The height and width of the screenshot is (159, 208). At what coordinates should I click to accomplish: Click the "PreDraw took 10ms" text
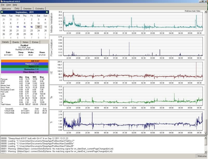point(192,11)
